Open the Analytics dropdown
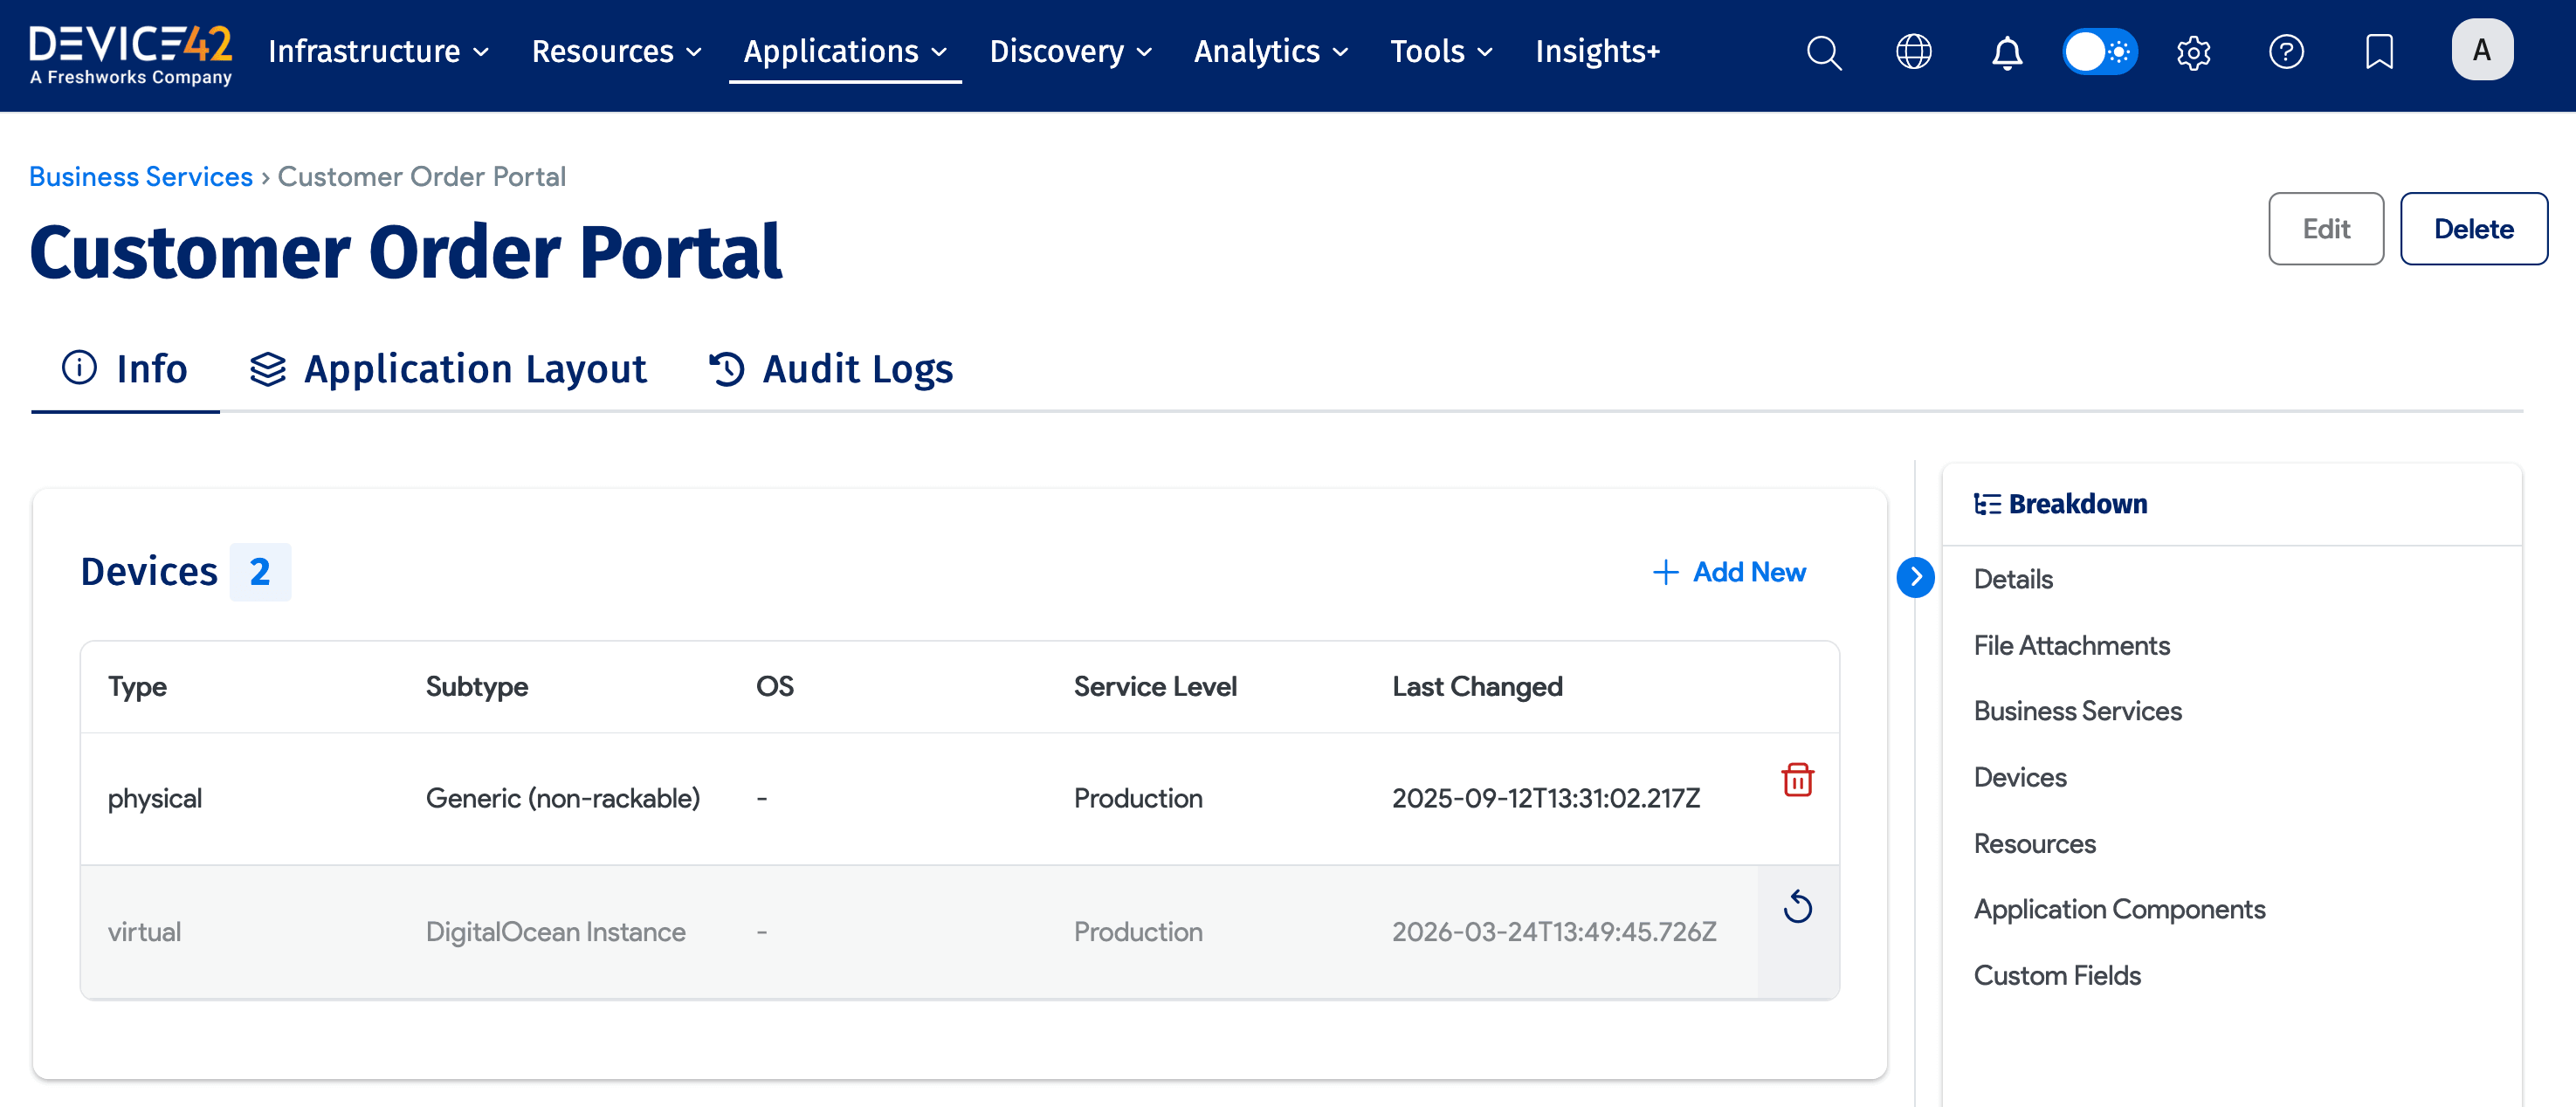This screenshot has height=1107, width=2576. 1270,52
